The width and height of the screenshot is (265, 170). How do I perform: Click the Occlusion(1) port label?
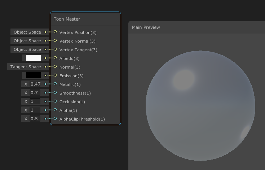click(72, 102)
